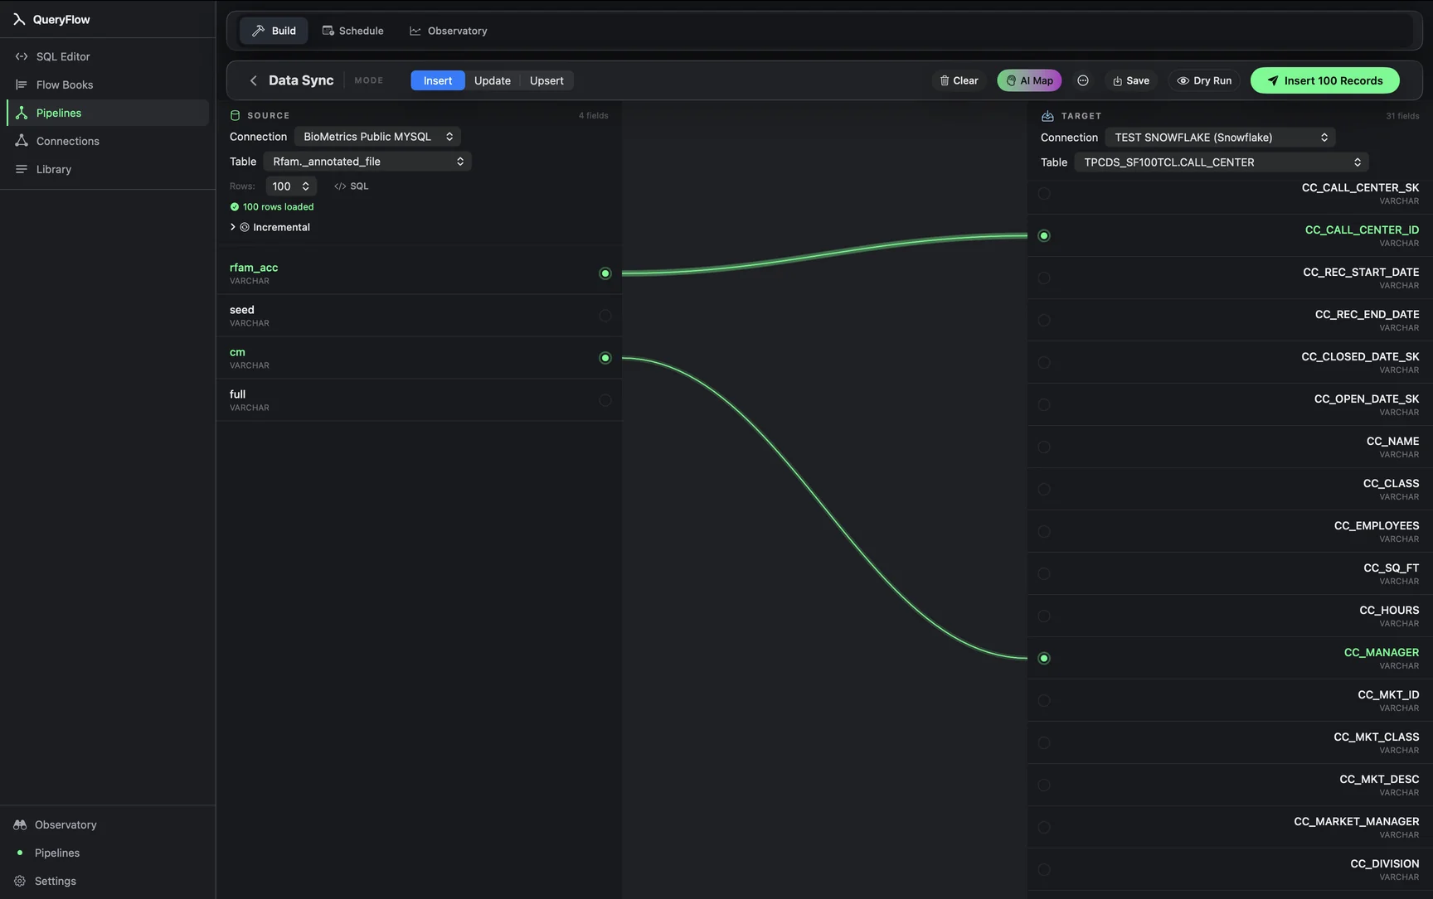Open source Table dropdown
Viewport: 1433px width, 899px height.
(367, 162)
